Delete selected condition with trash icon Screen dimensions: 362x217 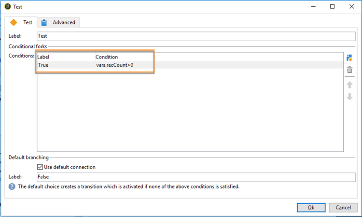coord(349,70)
